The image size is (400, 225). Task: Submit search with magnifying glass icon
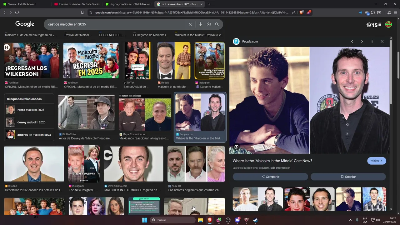tap(217, 24)
